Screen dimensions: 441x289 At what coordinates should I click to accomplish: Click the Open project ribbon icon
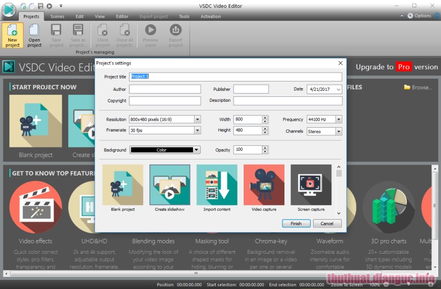click(34, 35)
